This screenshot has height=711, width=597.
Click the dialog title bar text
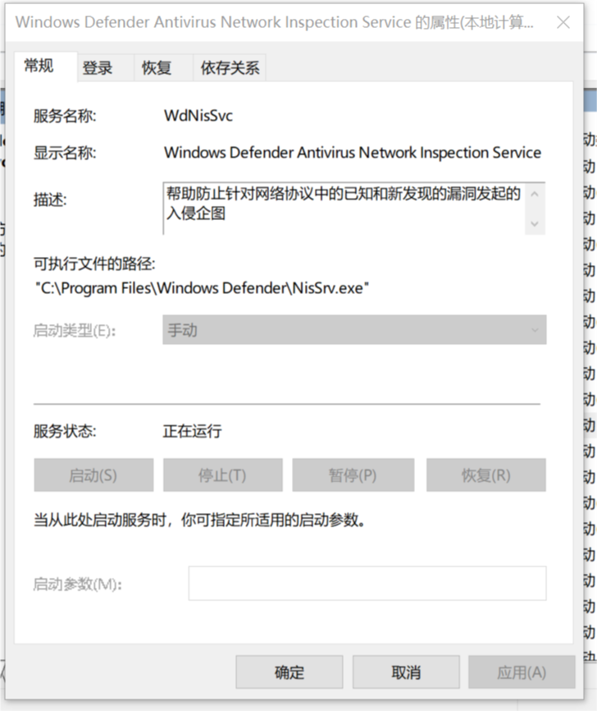click(275, 22)
